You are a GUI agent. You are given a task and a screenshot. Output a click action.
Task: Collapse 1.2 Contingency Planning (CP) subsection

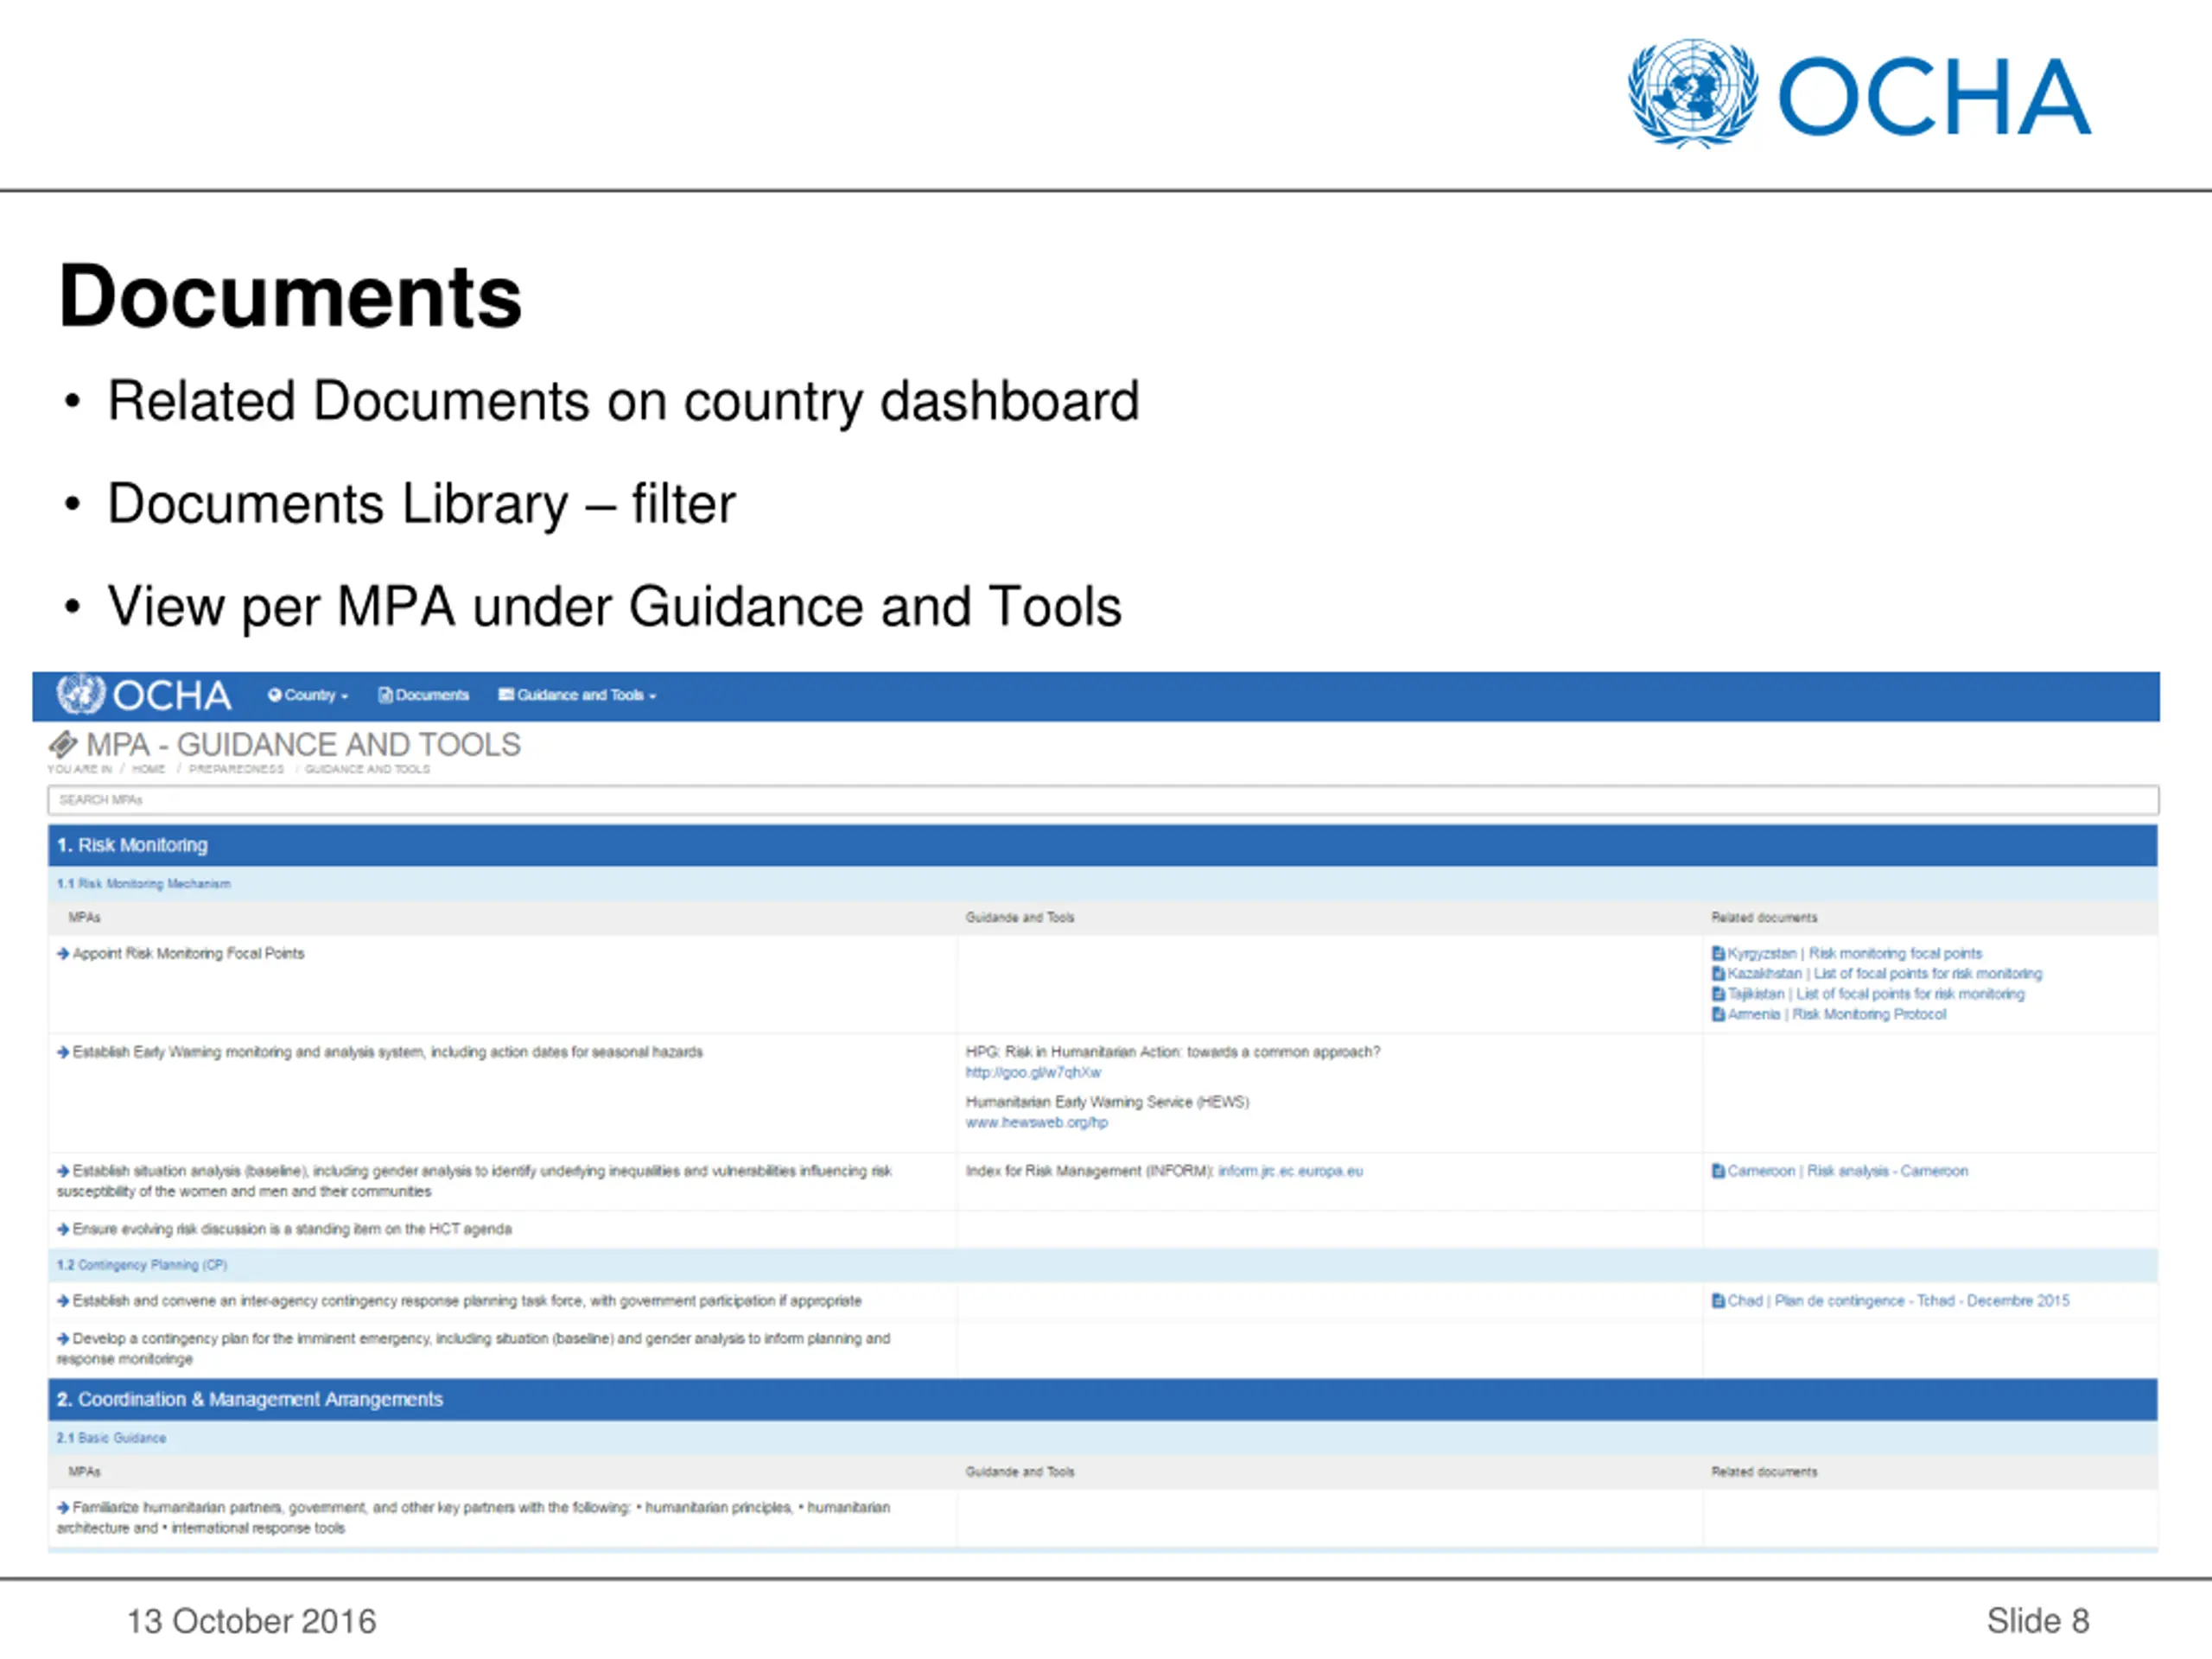click(x=1103, y=1265)
